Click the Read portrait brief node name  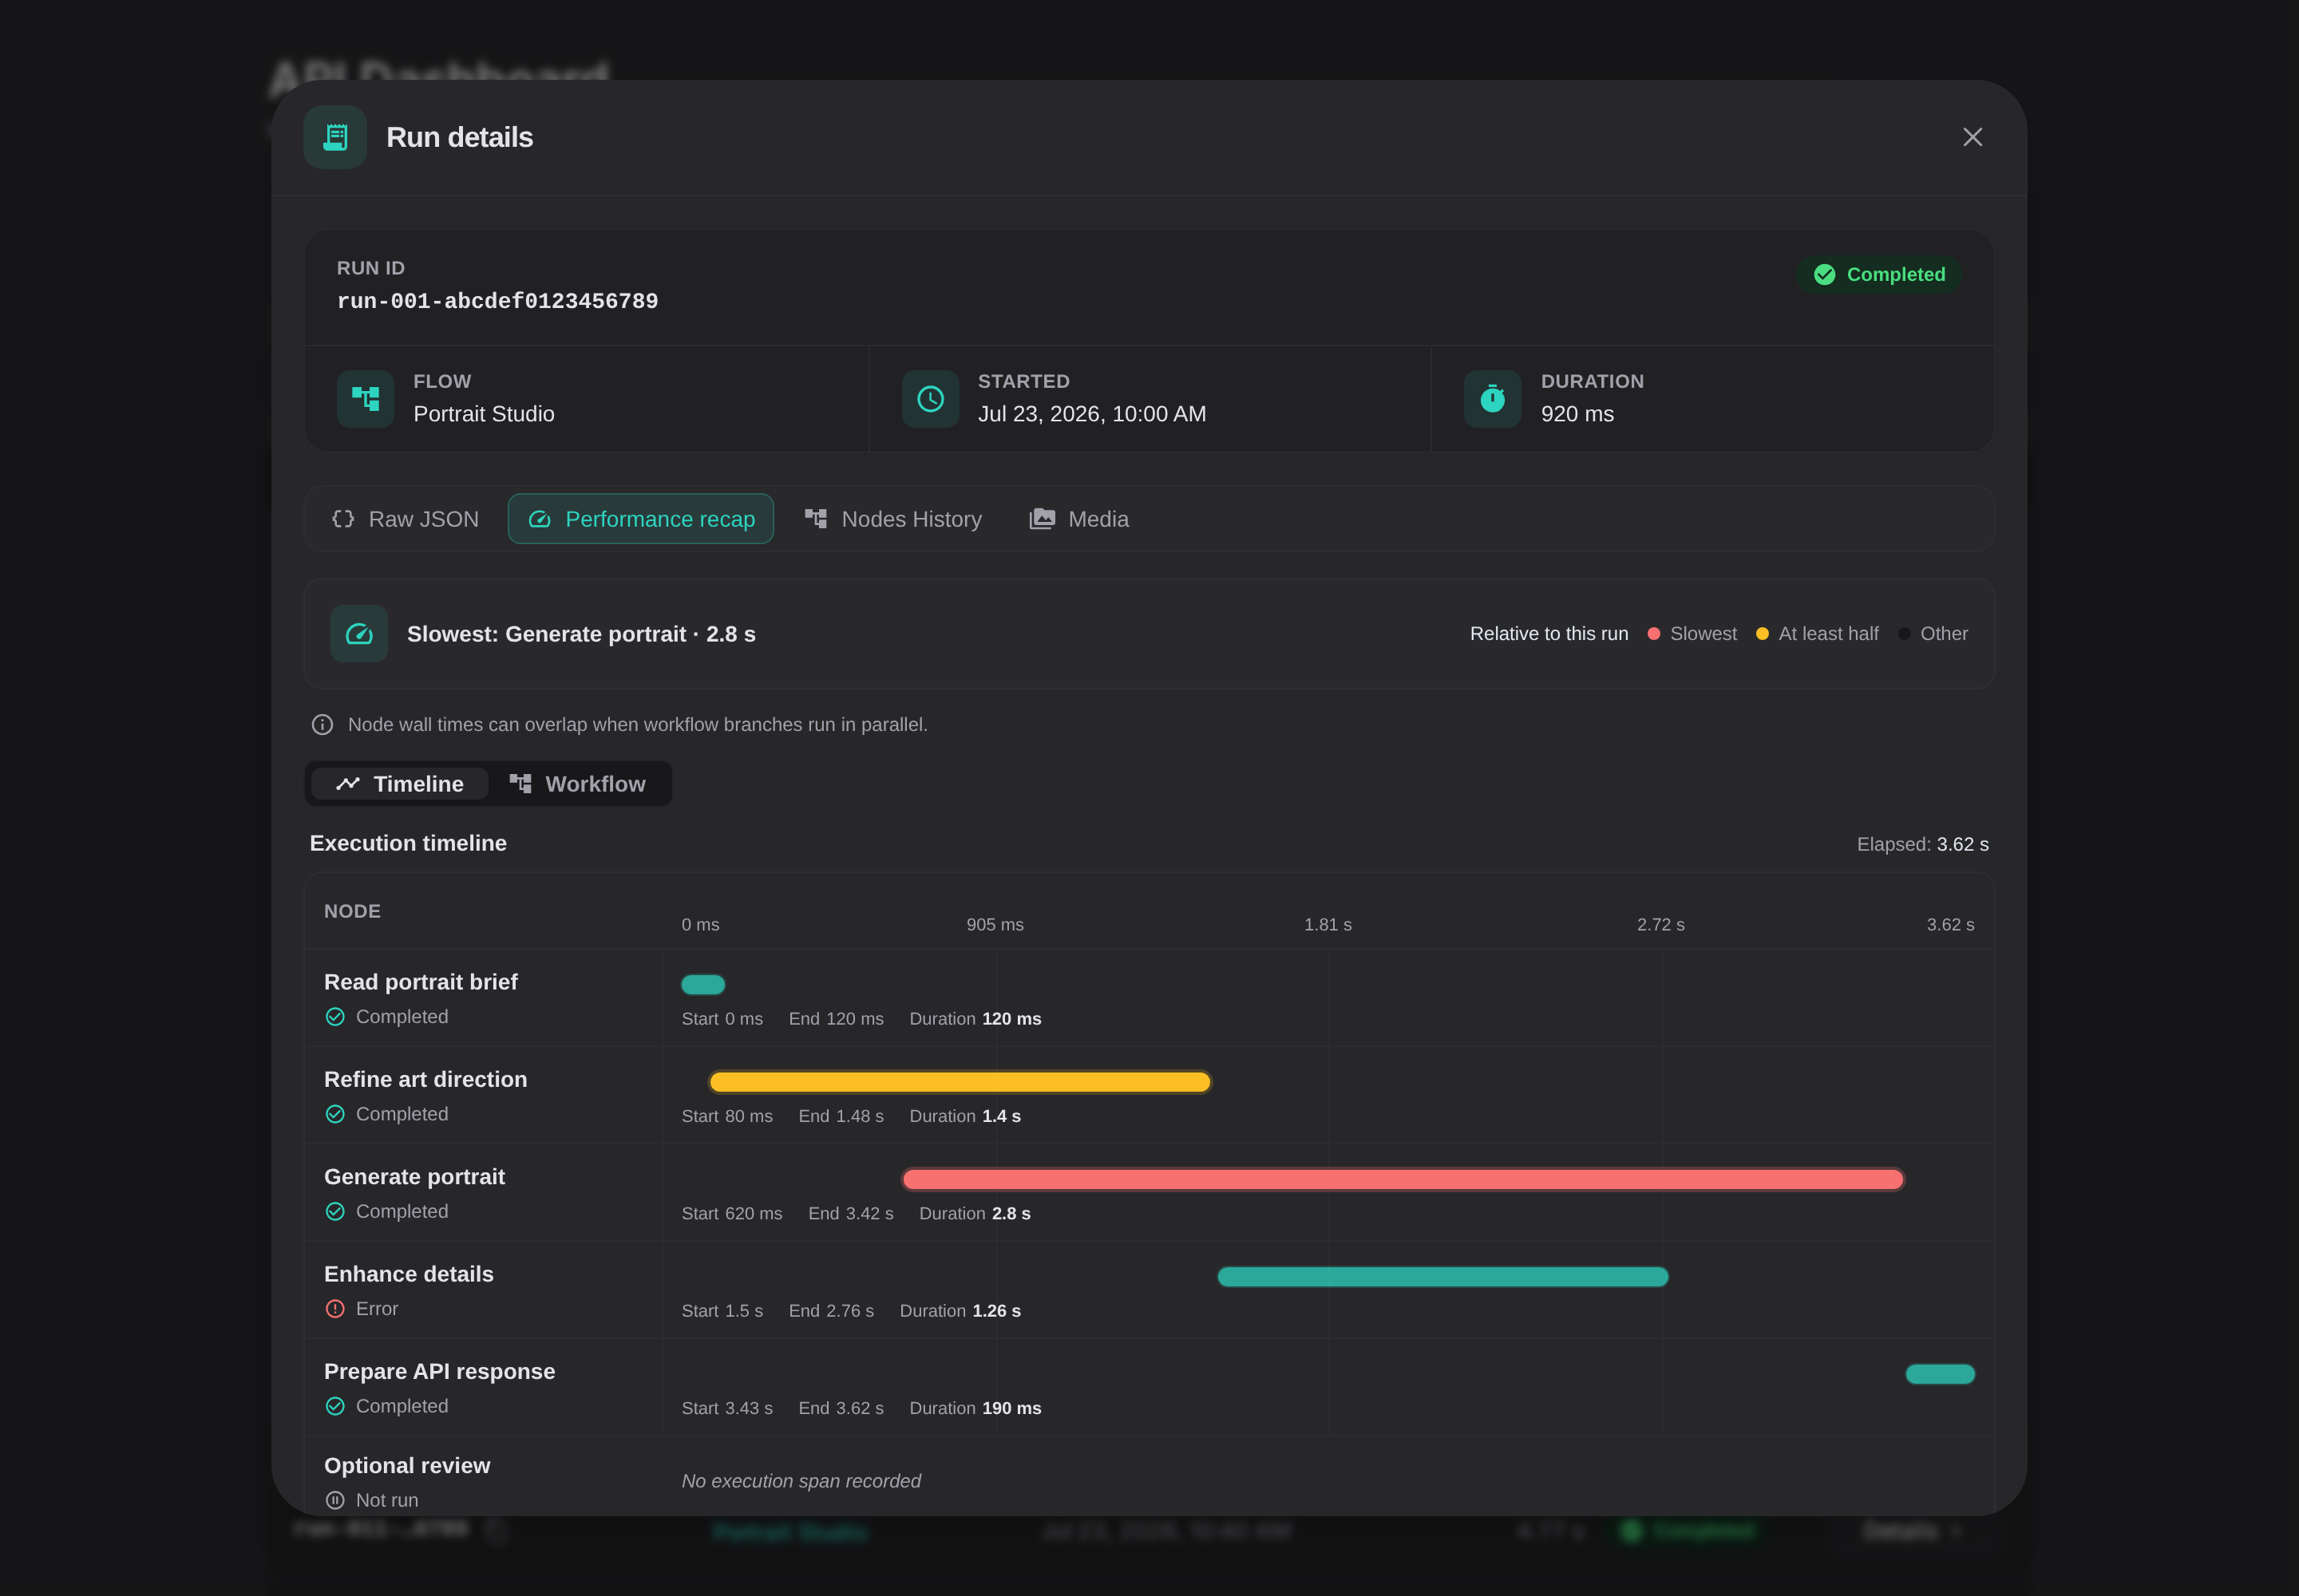click(421, 982)
